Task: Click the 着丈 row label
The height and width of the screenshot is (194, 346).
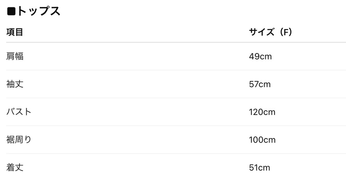Action: [x=15, y=168]
